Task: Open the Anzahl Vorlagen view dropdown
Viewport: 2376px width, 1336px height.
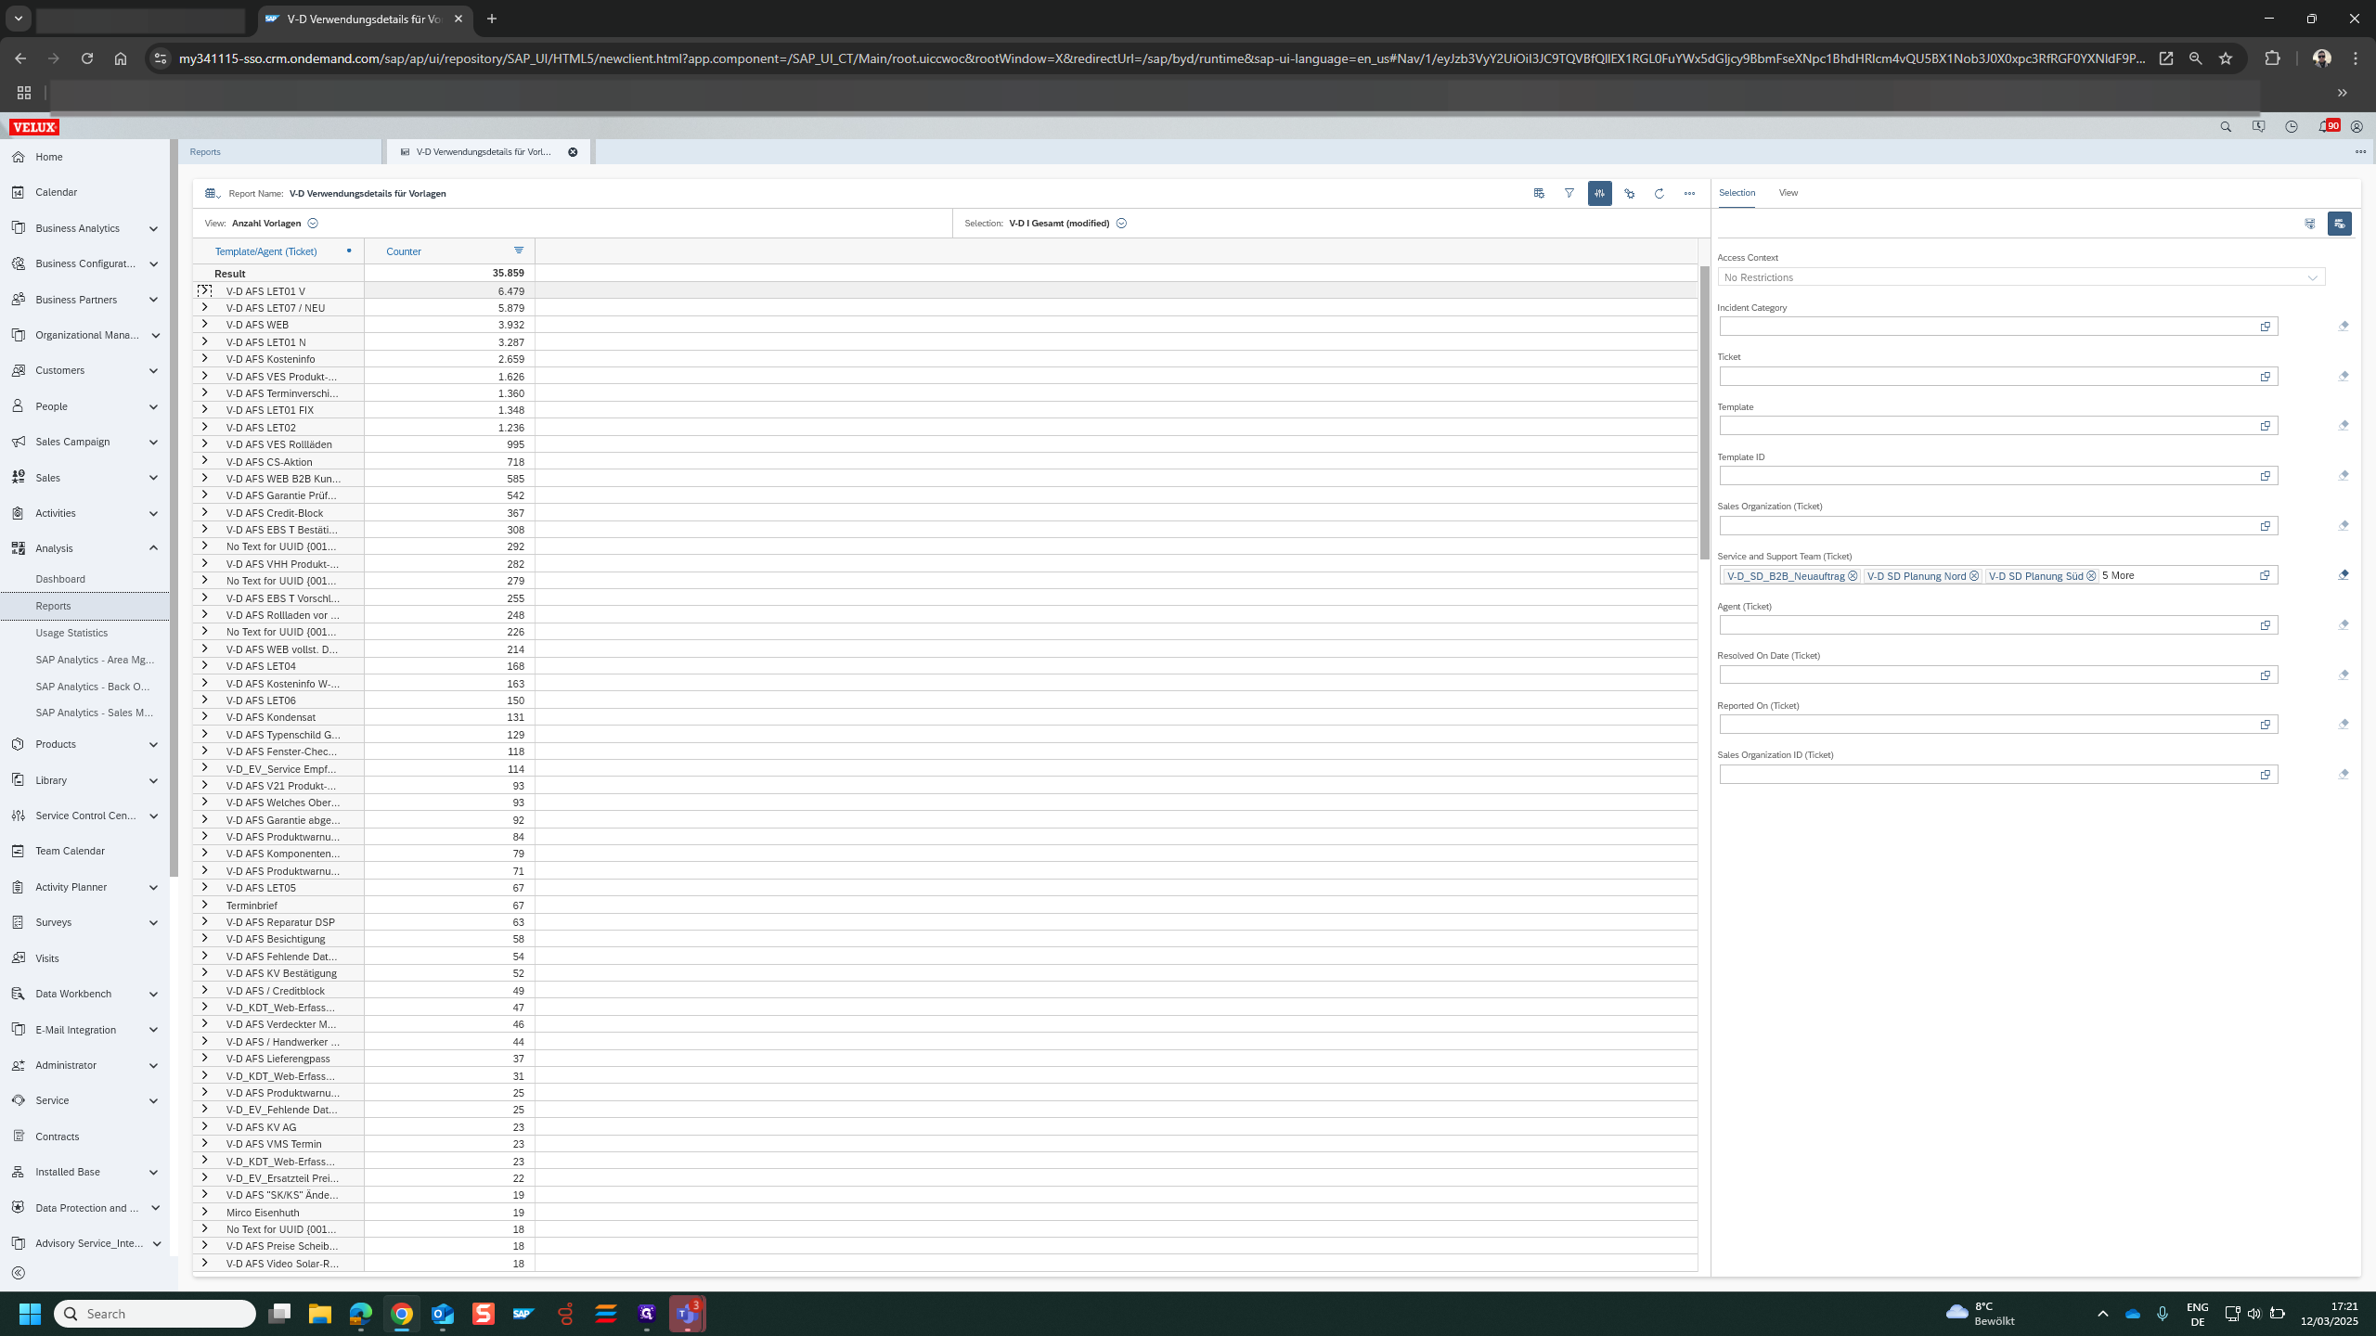Action: coord(313,224)
